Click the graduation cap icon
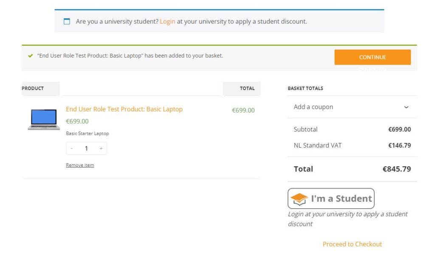 click(x=299, y=198)
